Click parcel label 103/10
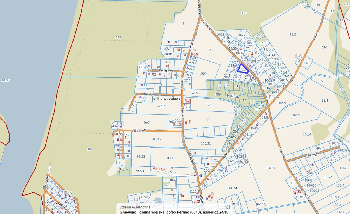350x214 pixels. tap(248, 135)
